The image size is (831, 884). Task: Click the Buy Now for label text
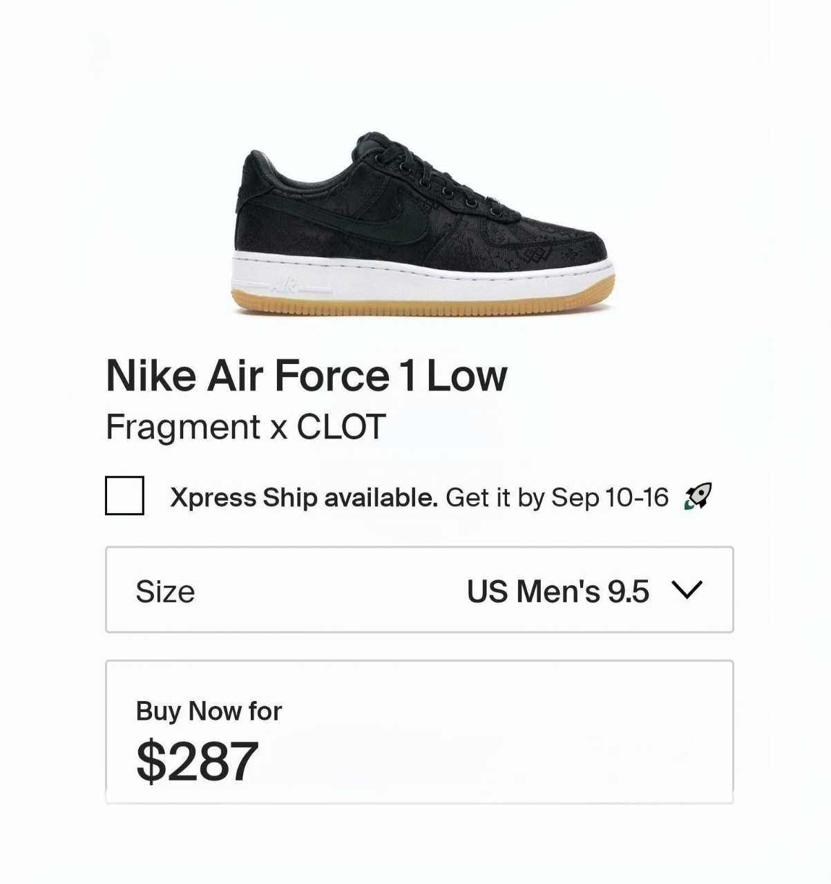tap(209, 711)
